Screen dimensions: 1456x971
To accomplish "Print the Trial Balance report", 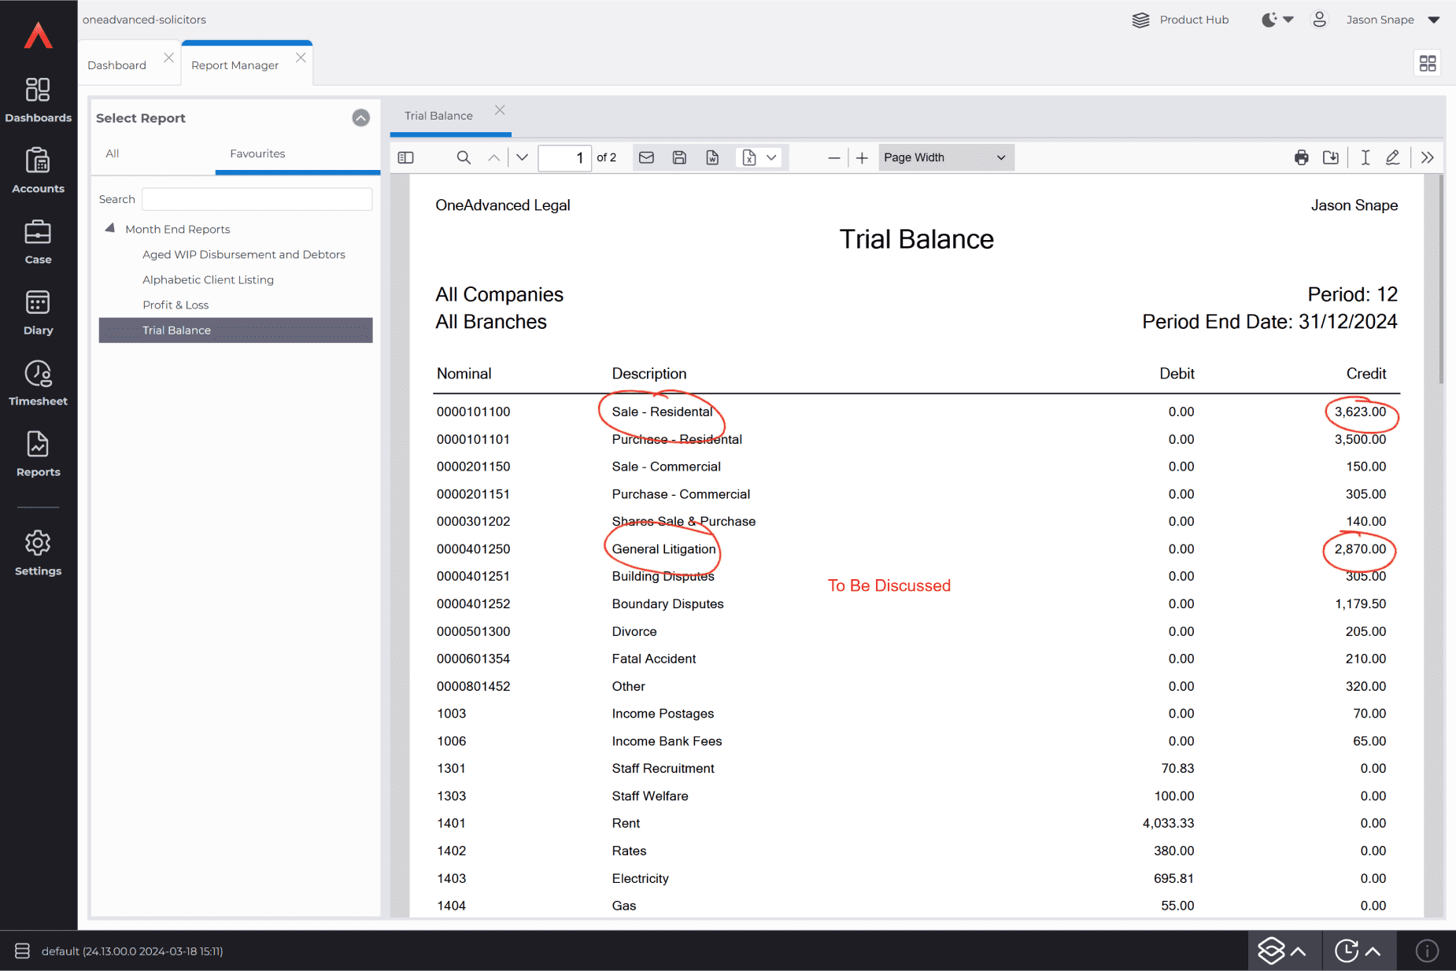I will [1301, 157].
